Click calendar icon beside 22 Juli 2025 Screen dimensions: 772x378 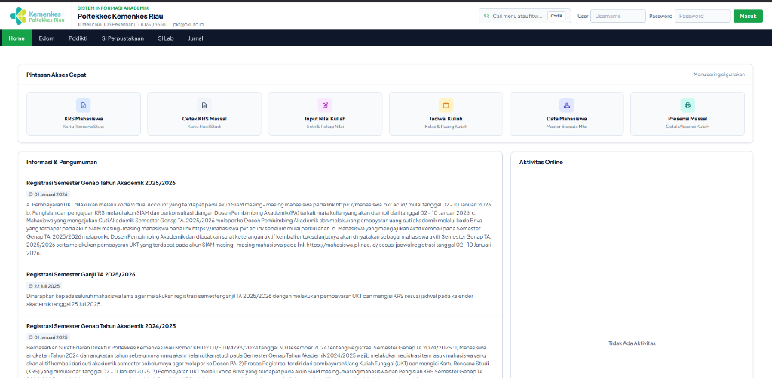click(31, 285)
